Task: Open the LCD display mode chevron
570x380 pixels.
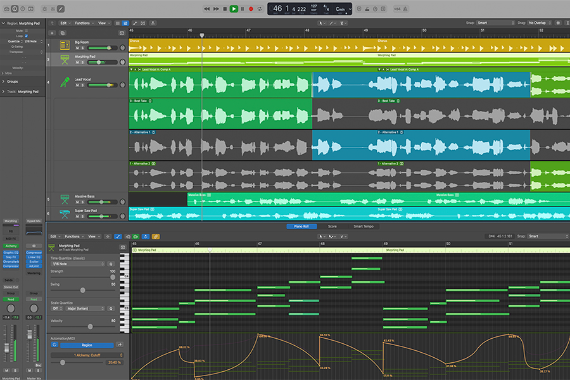Action: pos(350,9)
